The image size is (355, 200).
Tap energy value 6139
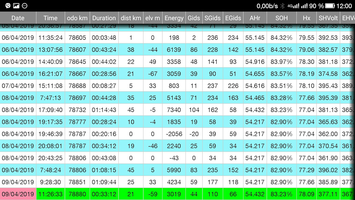tap(174, 50)
